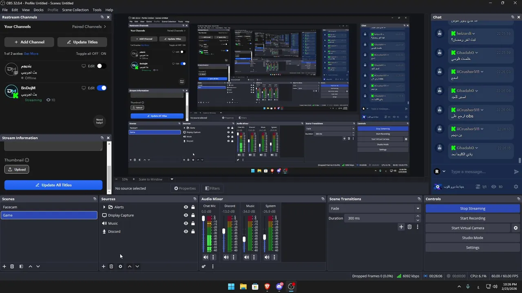
Task: Move source down arrow in Sources panel
Action: [137, 267]
